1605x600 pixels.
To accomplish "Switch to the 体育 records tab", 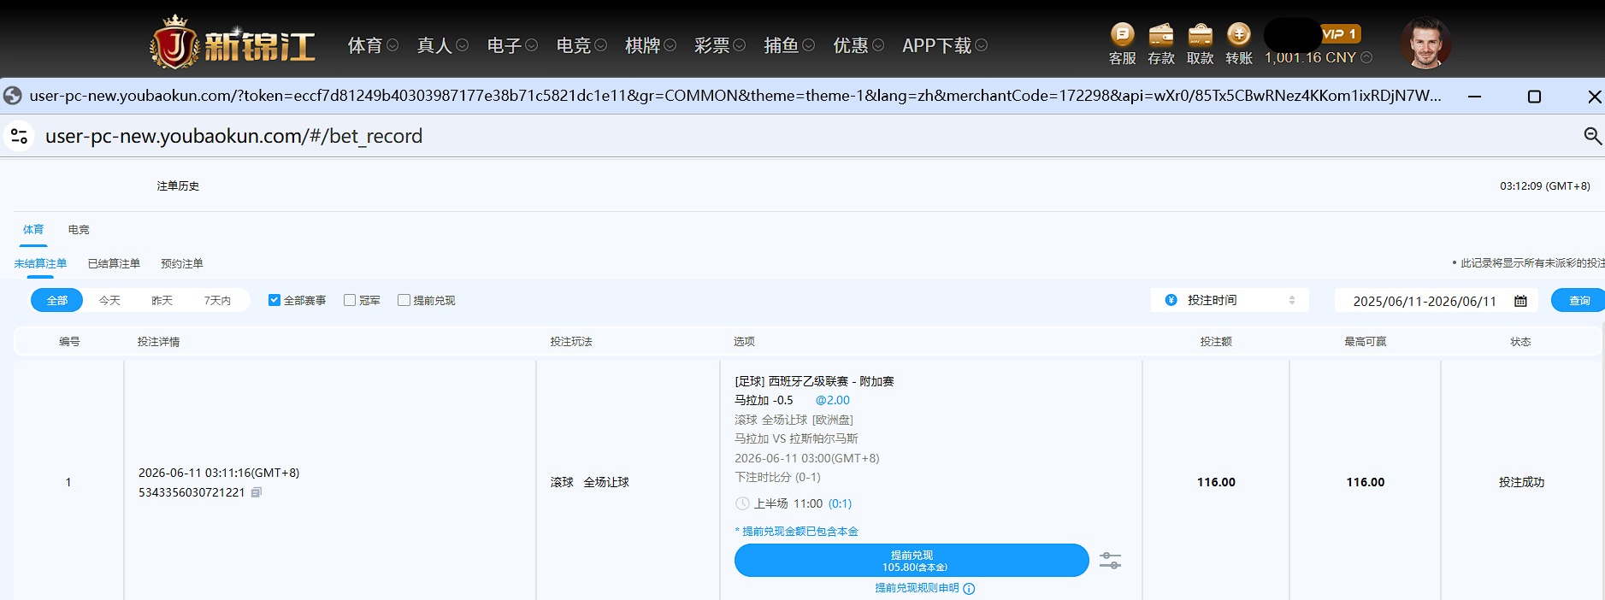I will coord(33,229).
